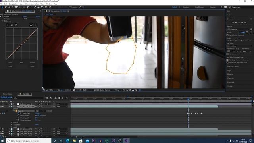Screen dimensions: 254x143
Task: Open the Layer menu
Action: click(22, 4)
